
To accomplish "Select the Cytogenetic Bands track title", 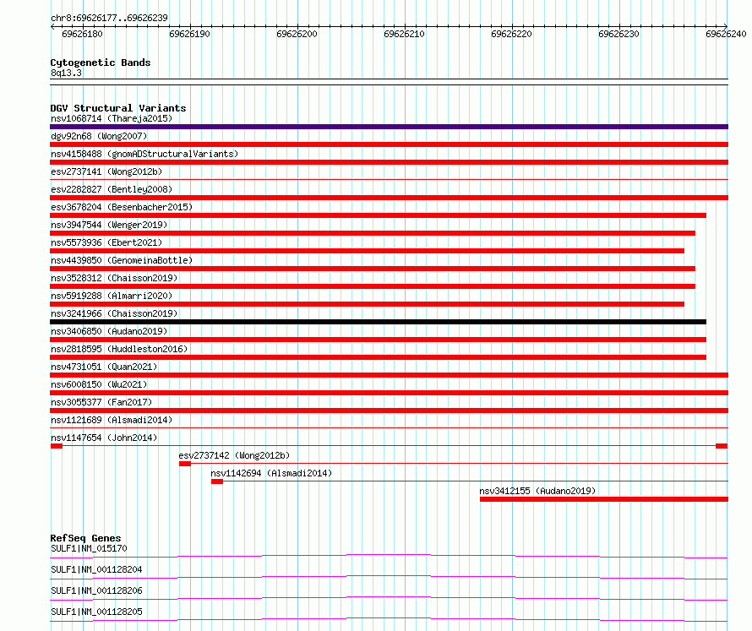I will (101, 63).
